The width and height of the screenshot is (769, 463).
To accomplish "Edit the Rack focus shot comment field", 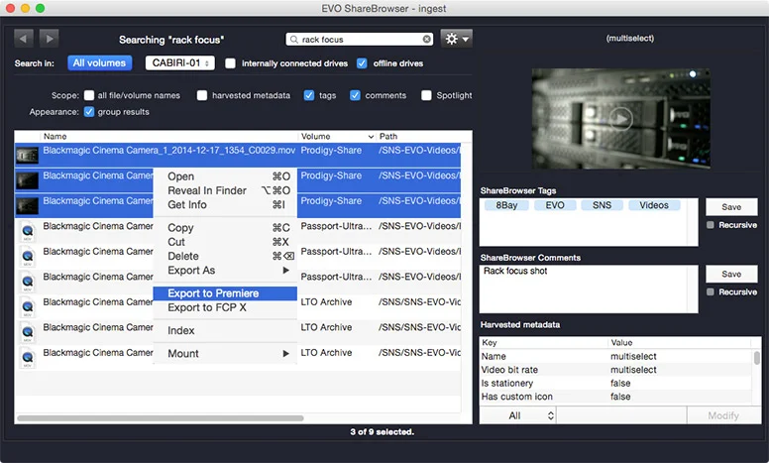I will click(x=588, y=289).
